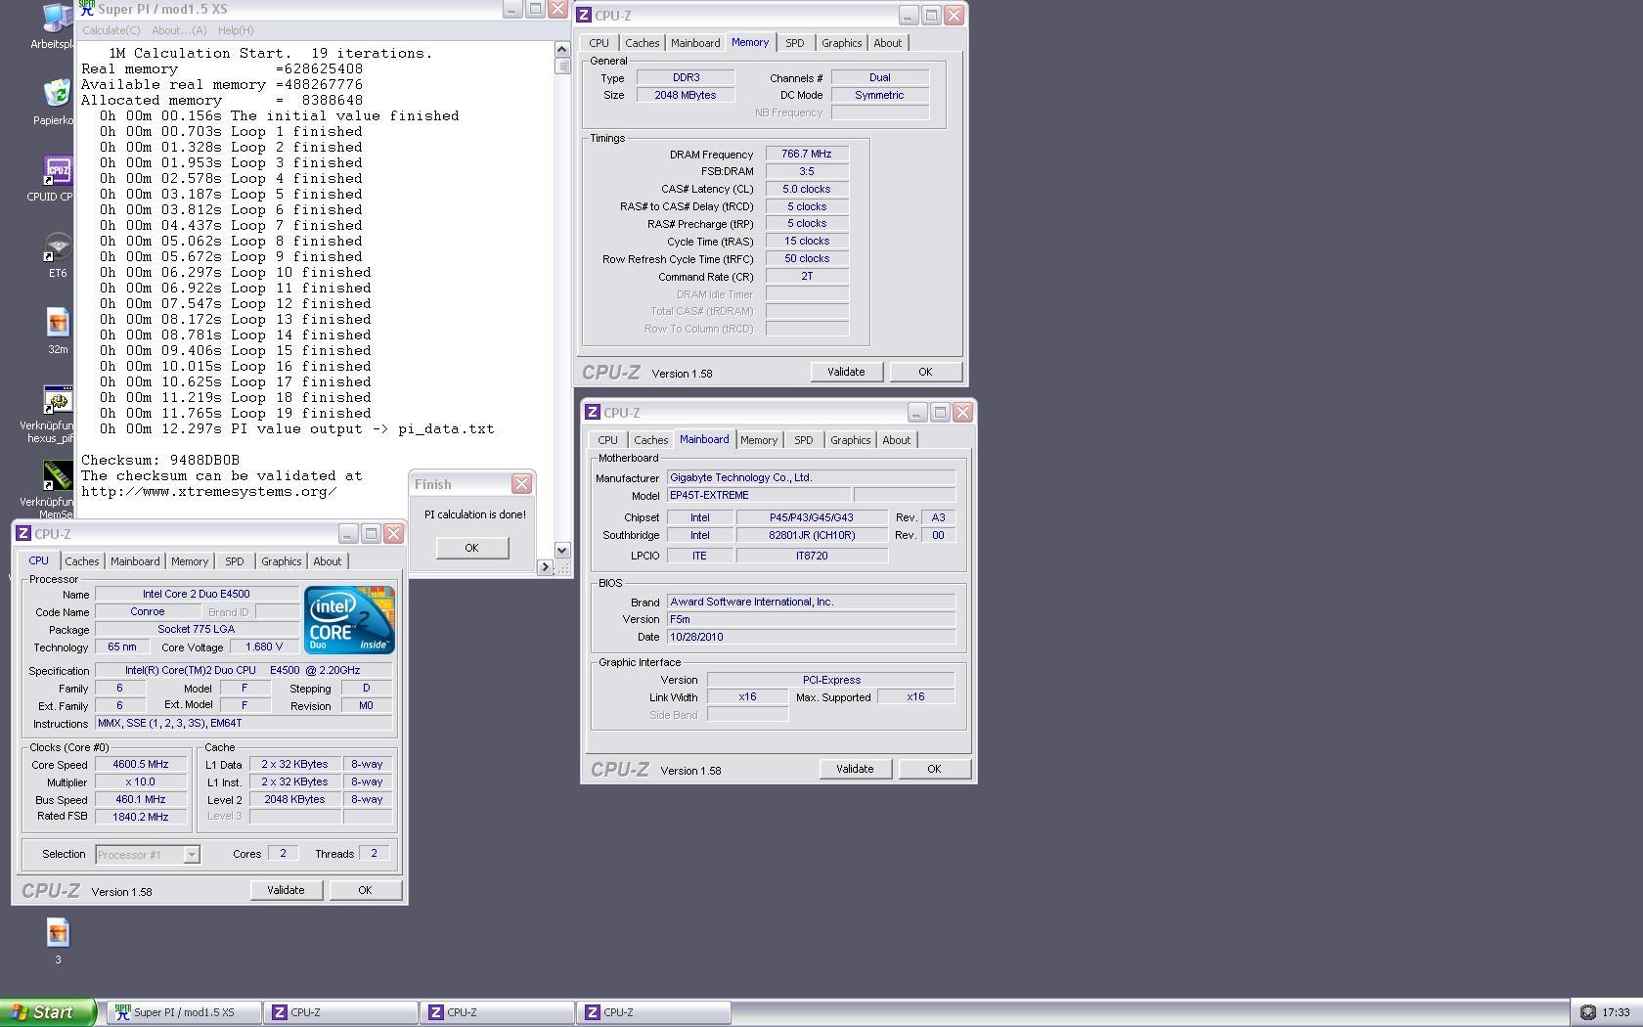Select the third CPU-Z taskbar button
This screenshot has width=1643, height=1027.
[x=653, y=1012]
